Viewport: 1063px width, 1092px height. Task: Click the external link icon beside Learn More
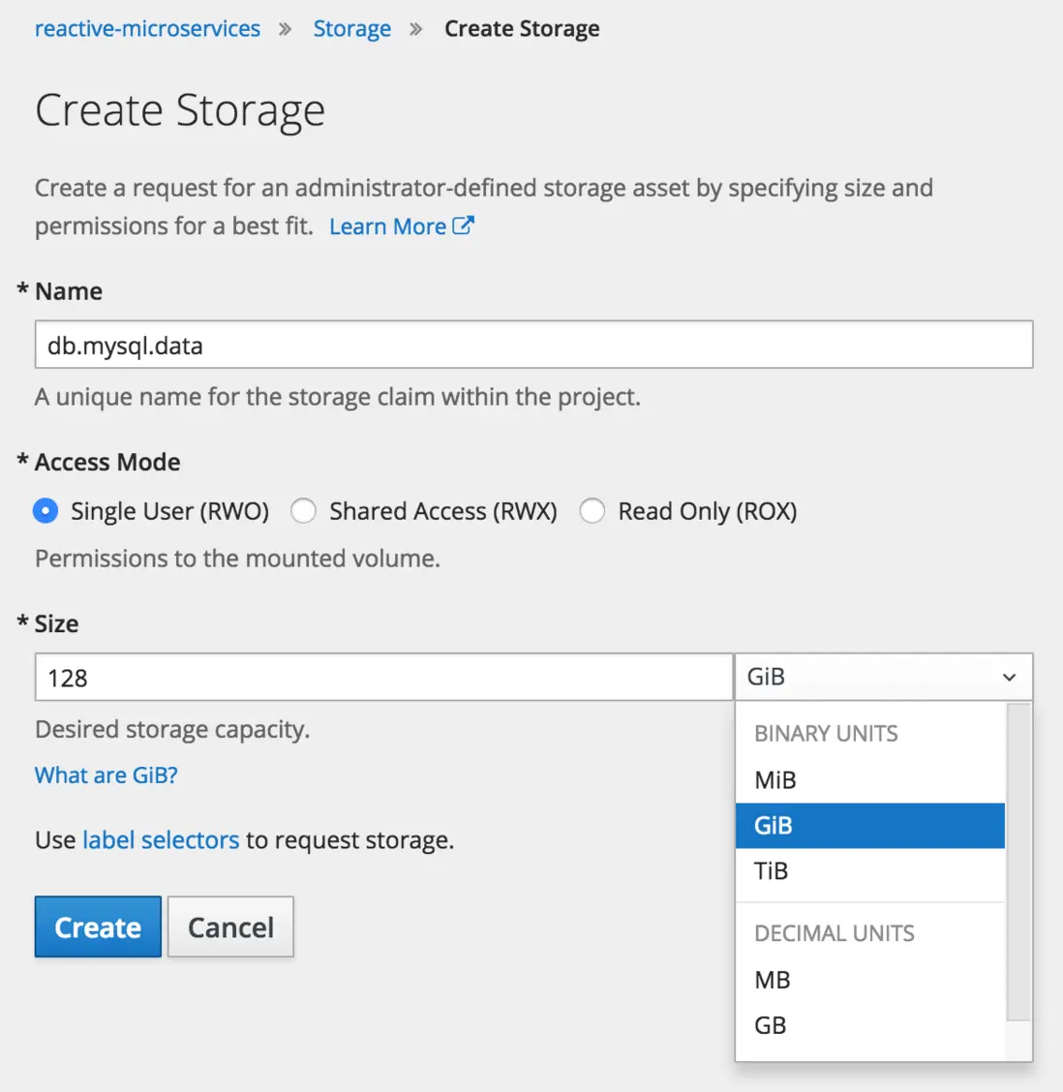coord(463,226)
